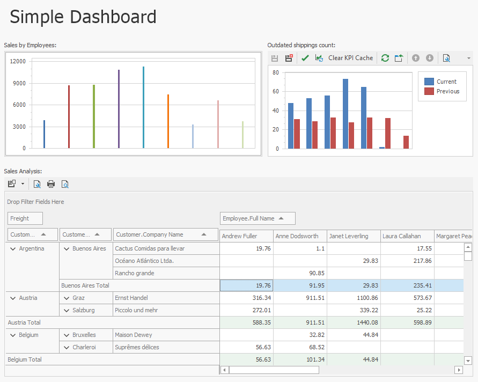Click the Janet Leverling column header
478x382 pixels.
tap(354, 236)
